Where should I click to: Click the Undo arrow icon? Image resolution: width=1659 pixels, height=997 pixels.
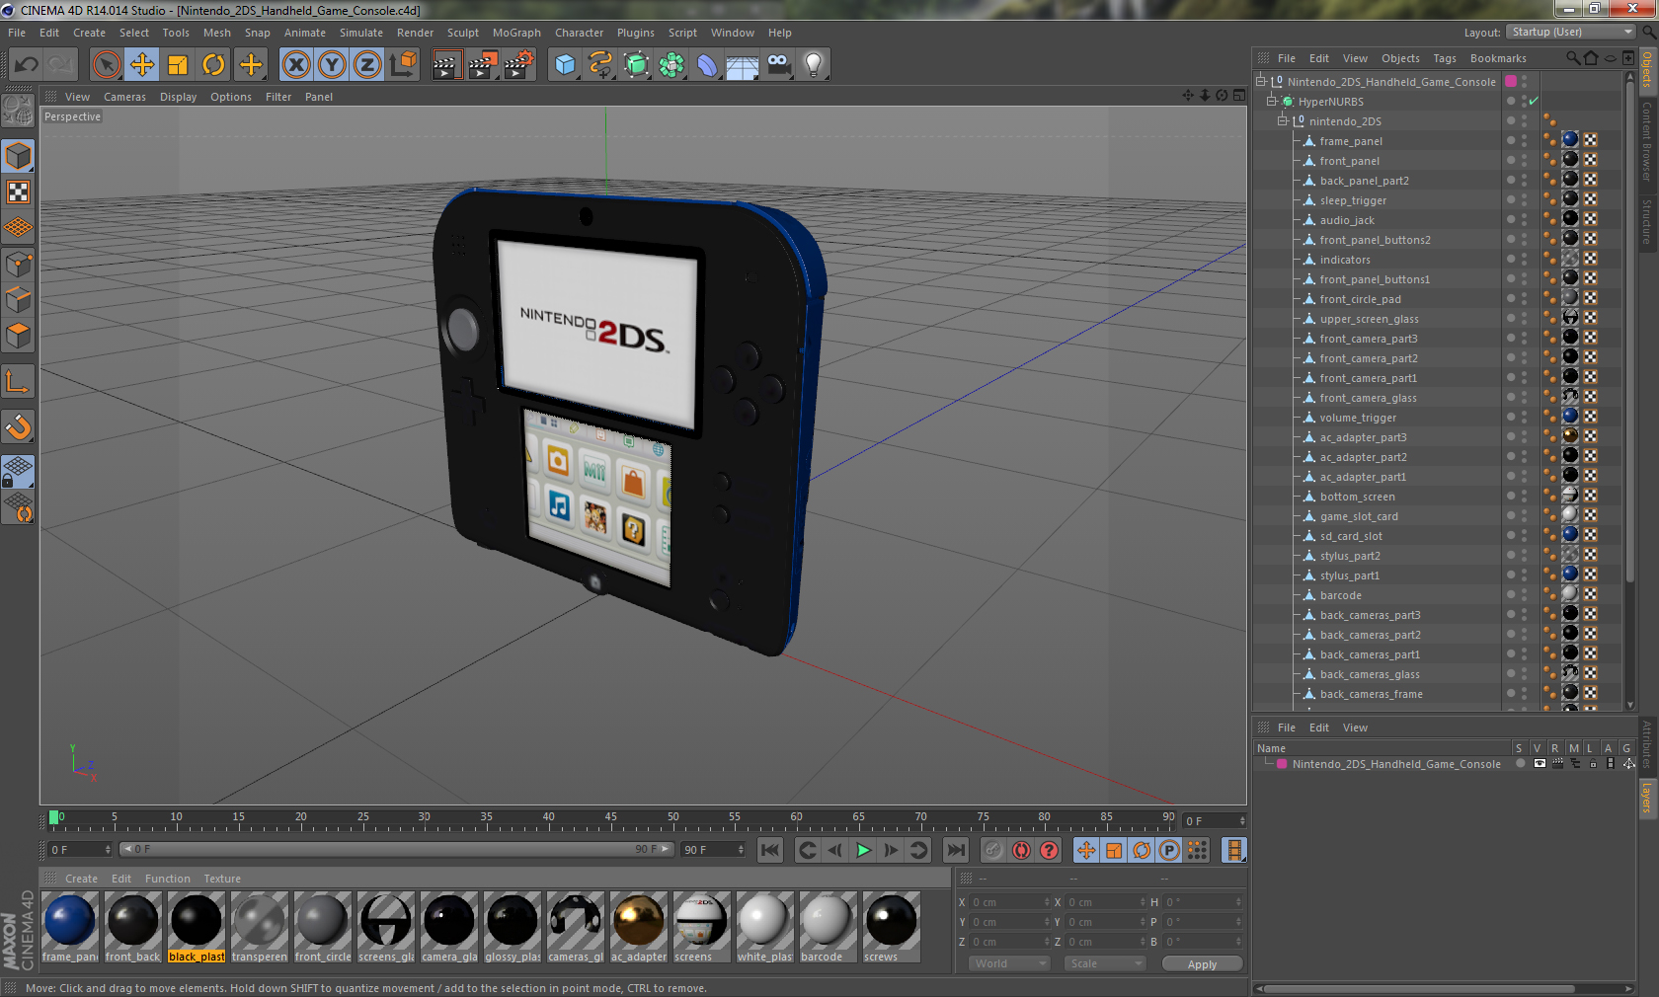27,65
